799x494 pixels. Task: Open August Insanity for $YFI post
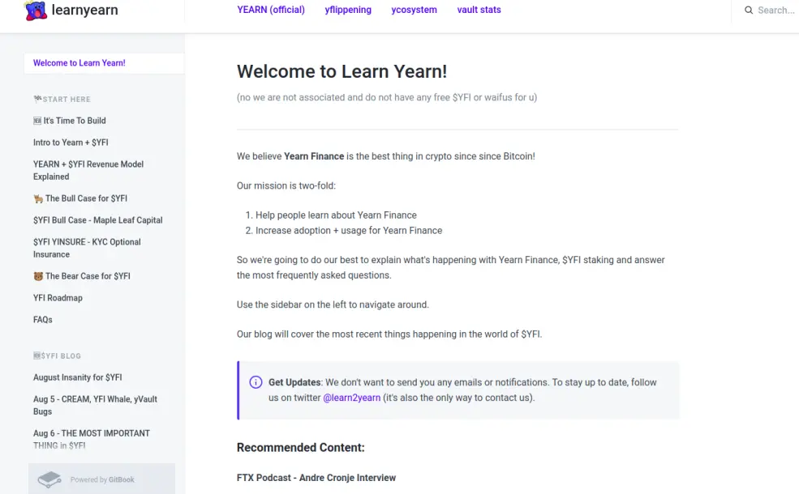pyautogui.click(x=77, y=377)
